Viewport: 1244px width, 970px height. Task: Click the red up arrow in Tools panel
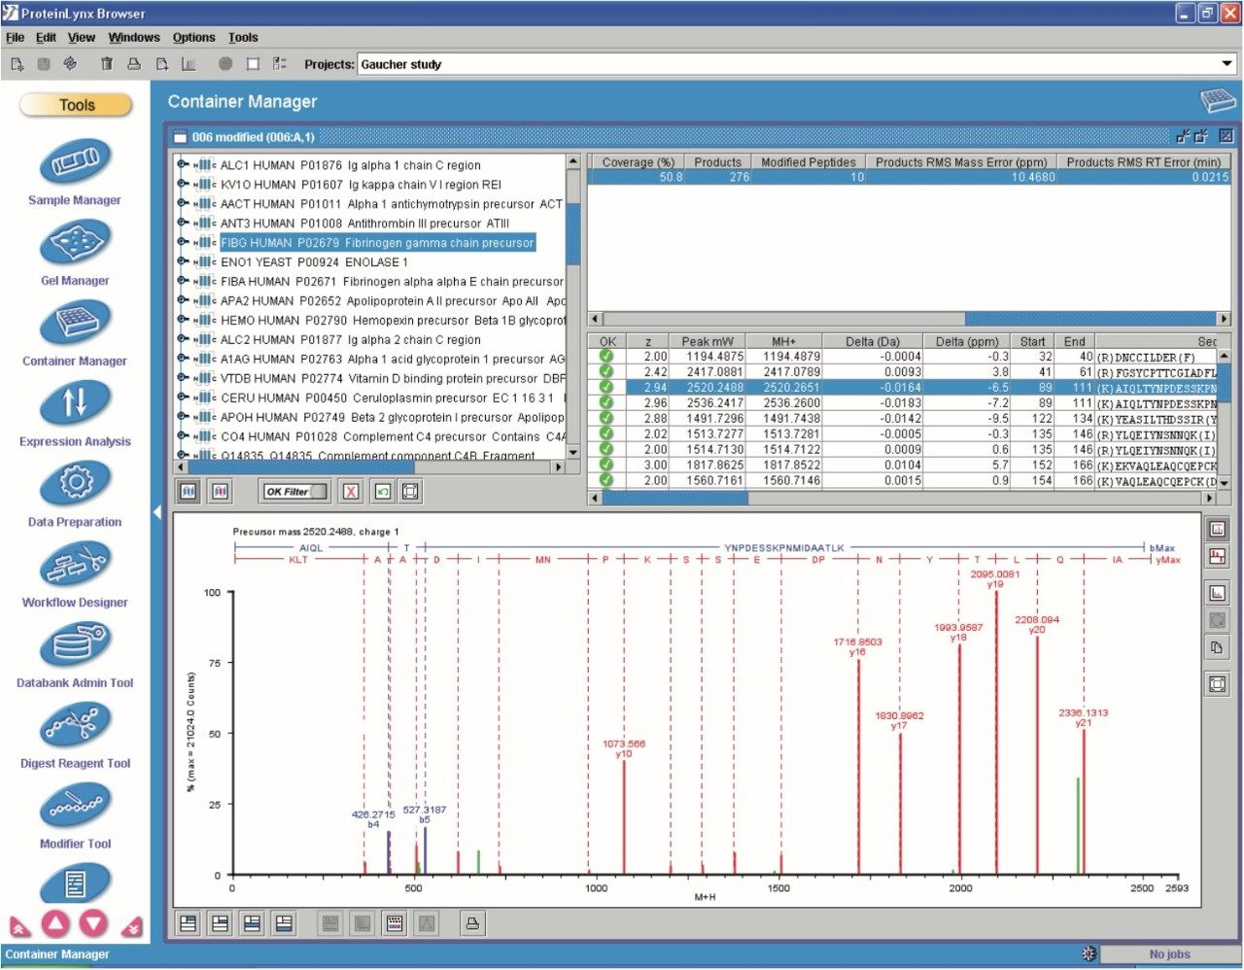pyautogui.click(x=55, y=923)
